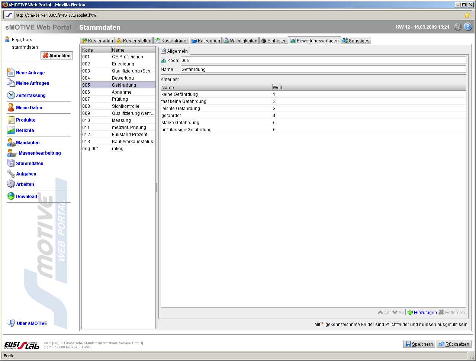Viewport: 476px width, 361px height.
Task: Click the Aufgaben wrench icon
Action: tap(11, 174)
